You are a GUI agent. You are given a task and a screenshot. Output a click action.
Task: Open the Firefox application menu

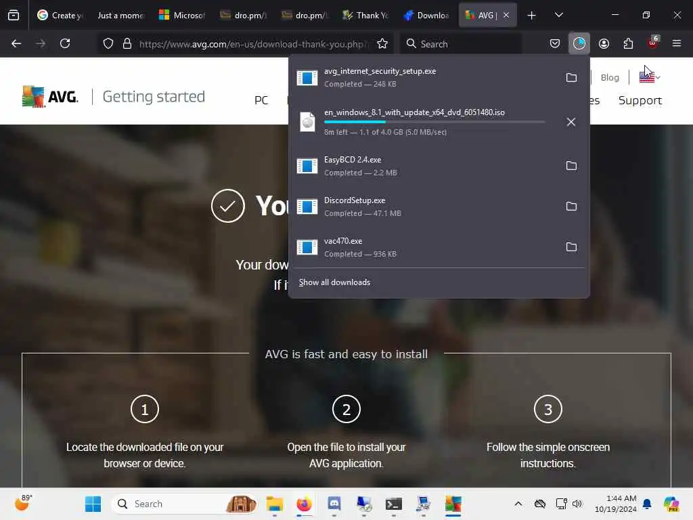[x=676, y=43]
